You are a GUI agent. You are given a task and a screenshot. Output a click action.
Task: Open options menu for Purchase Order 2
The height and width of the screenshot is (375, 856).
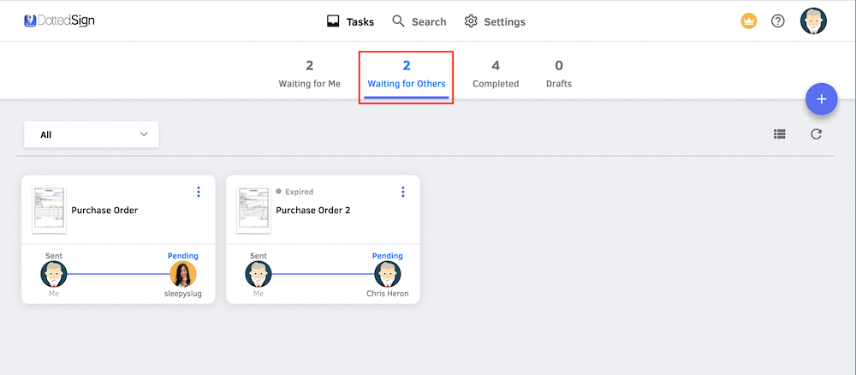point(403,192)
